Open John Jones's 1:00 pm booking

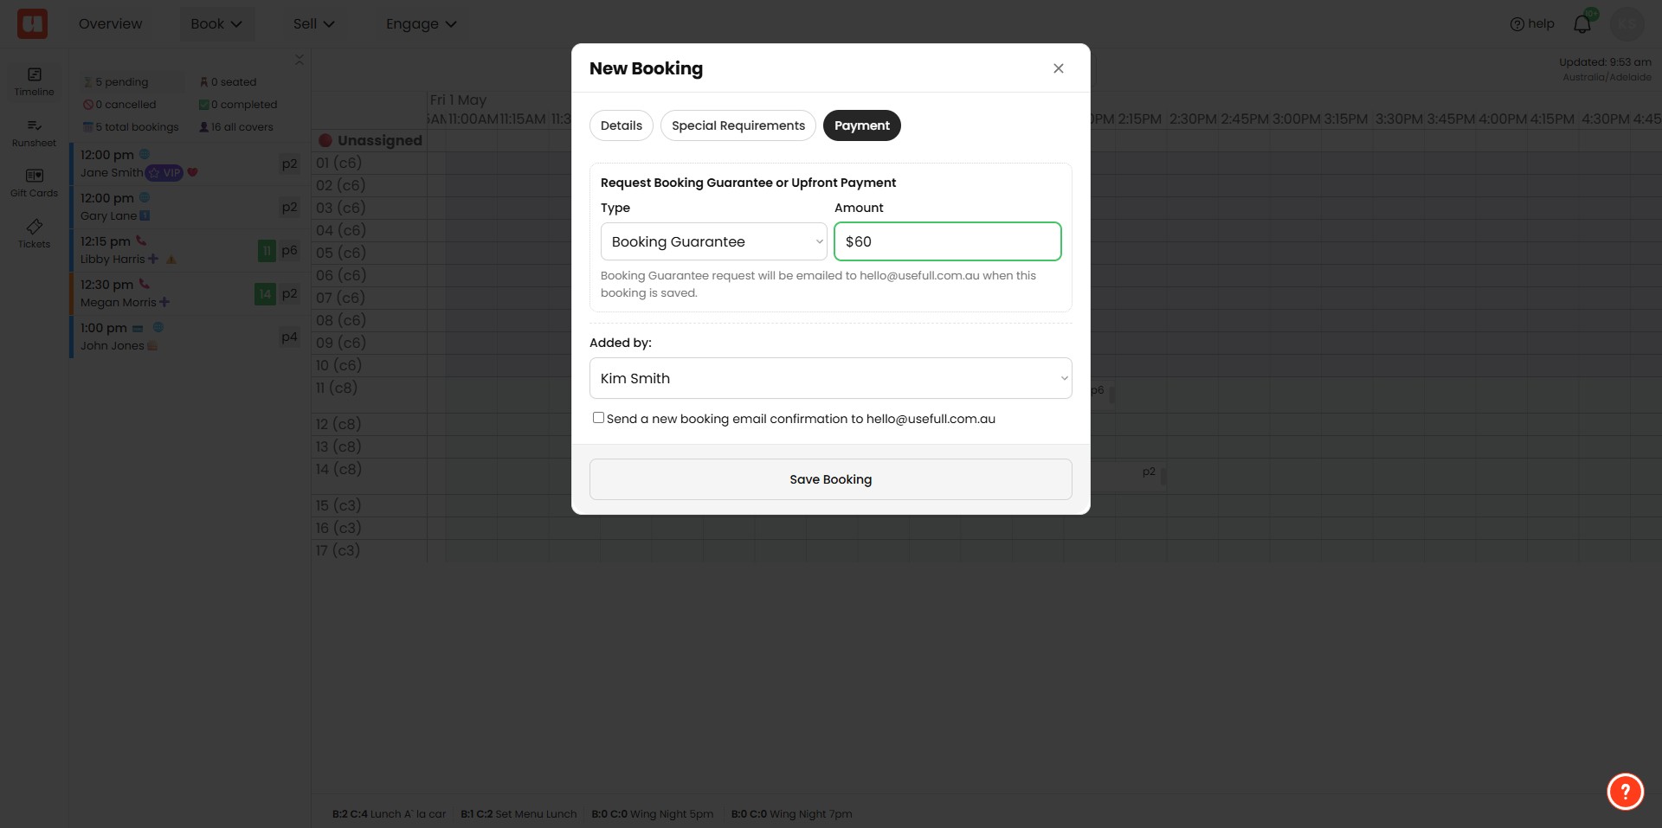tap(190, 337)
